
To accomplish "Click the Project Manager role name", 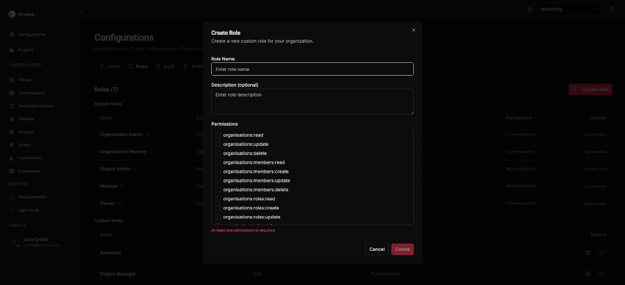I will coord(118,274).
